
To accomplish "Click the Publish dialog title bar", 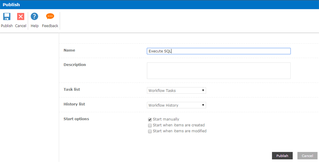I will tap(156, 4).
